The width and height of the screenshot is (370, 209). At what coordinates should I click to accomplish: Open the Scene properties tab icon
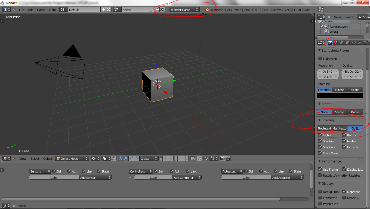[x=336, y=43]
